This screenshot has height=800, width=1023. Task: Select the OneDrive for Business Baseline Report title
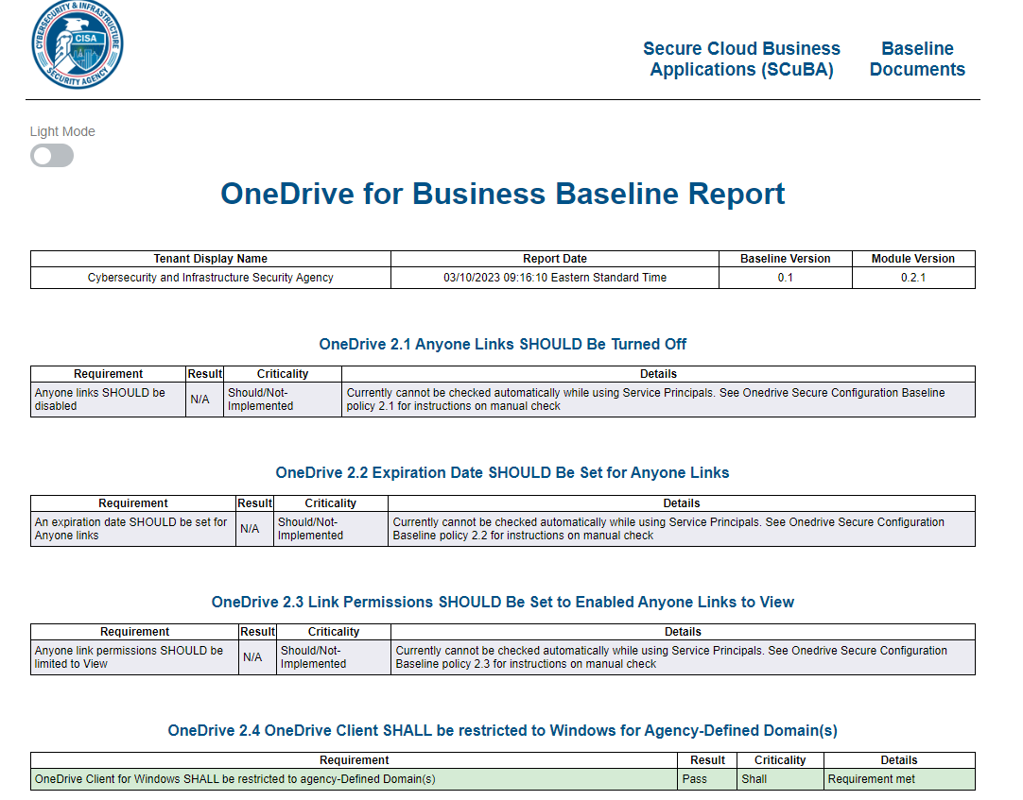(502, 194)
